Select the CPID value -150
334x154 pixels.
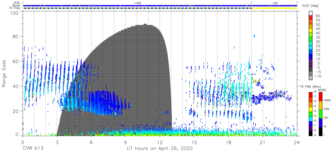pyautogui.click(x=274, y=3)
